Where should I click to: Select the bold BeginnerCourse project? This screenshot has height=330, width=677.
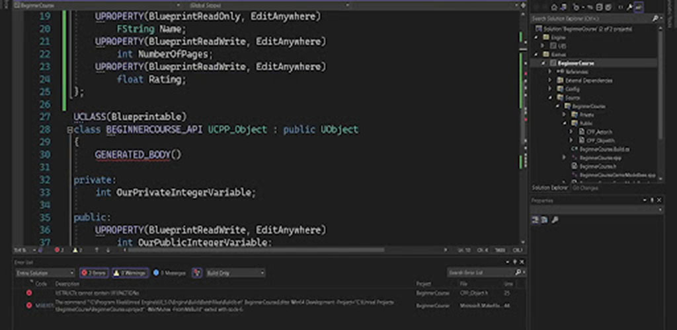coord(576,63)
